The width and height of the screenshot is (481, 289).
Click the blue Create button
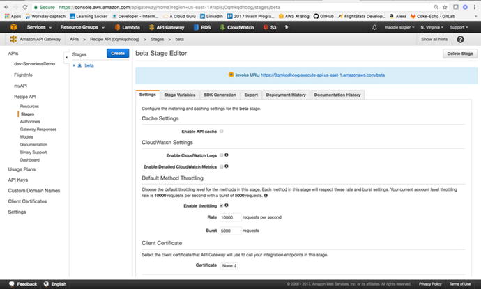(x=117, y=53)
